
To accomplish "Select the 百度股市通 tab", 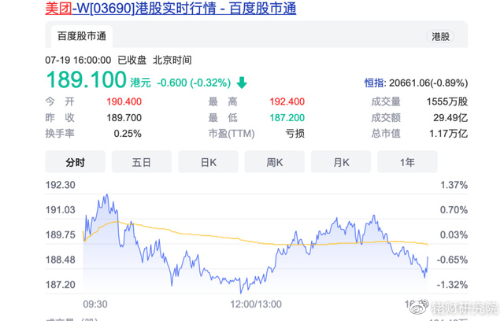I will pos(82,36).
